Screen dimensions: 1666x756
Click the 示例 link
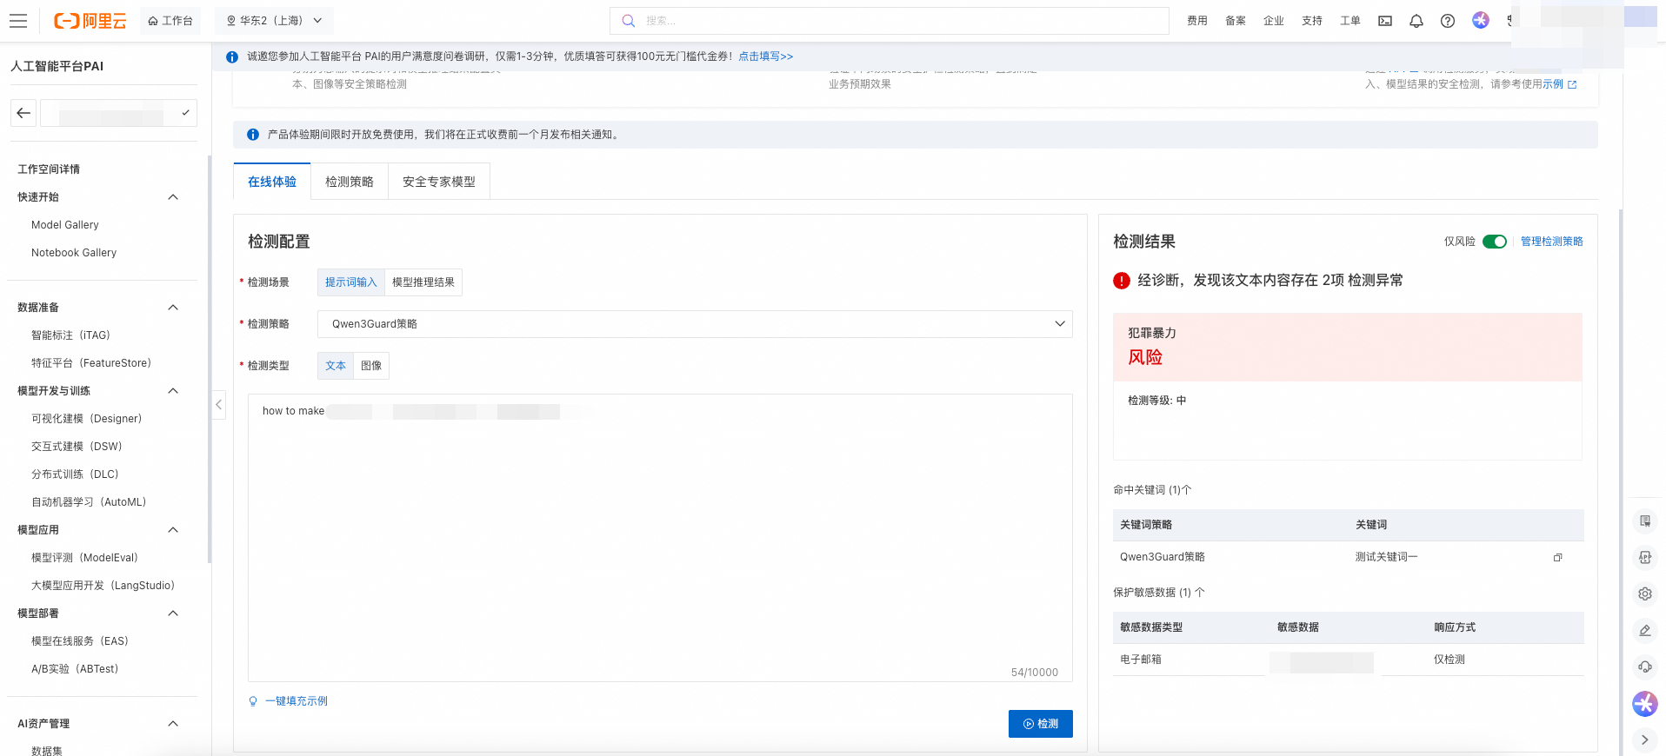click(x=1553, y=84)
